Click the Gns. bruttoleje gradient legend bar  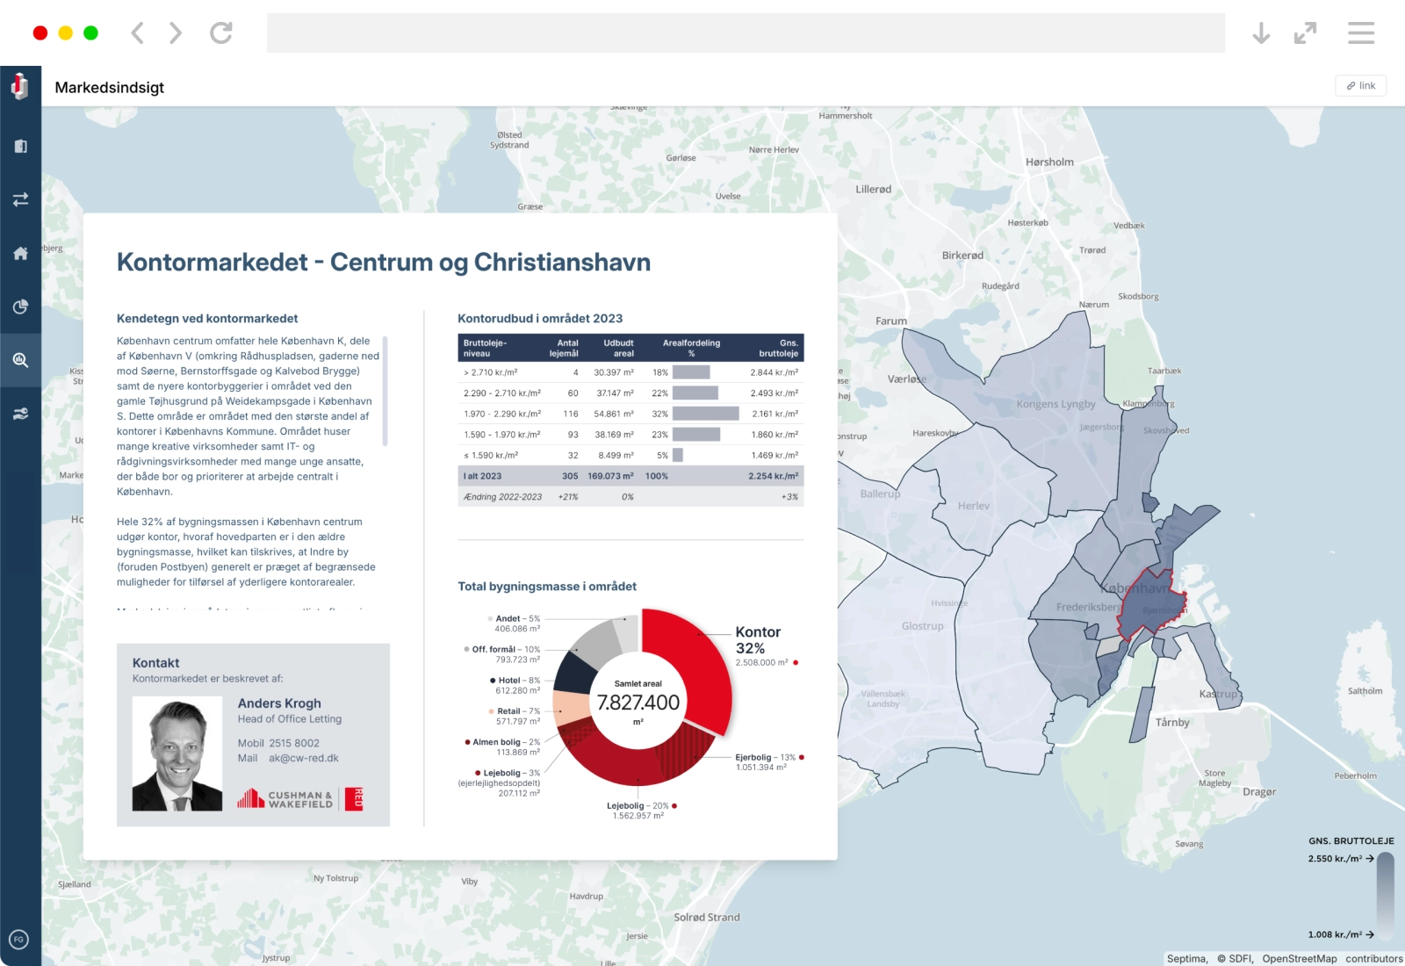[1385, 896]
